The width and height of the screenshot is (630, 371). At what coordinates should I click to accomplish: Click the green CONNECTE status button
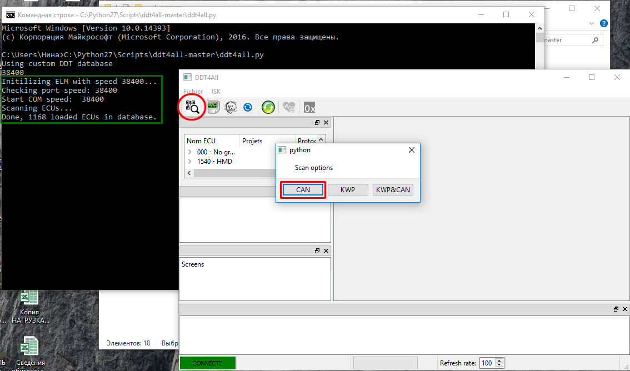coord(207,363)
